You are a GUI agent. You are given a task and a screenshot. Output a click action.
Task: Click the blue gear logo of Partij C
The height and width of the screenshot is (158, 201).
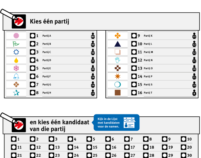(x=16, y=52)
